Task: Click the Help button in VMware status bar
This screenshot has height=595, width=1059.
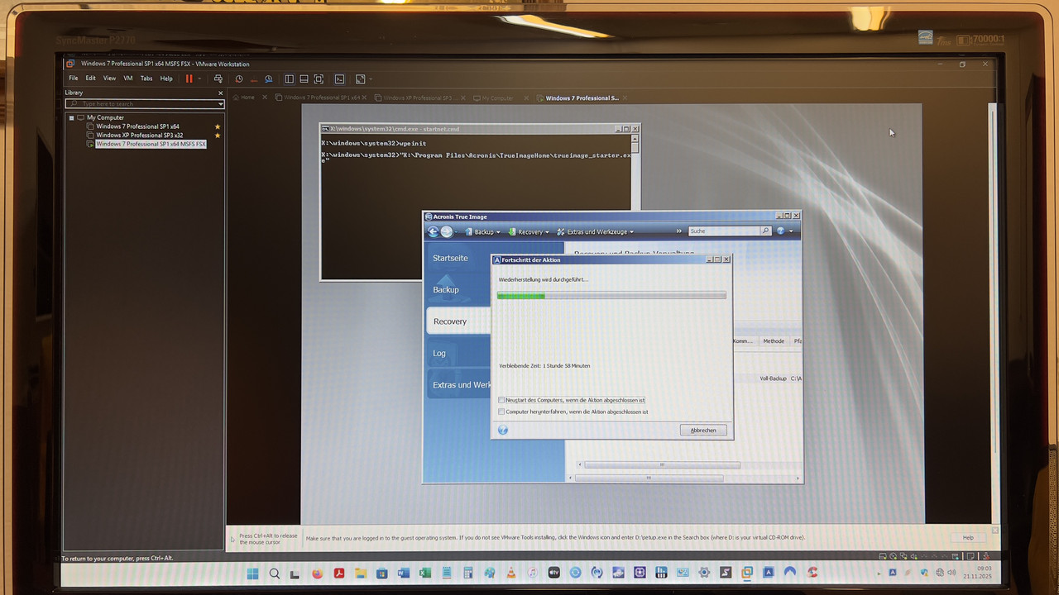Action: pos(968,537)
